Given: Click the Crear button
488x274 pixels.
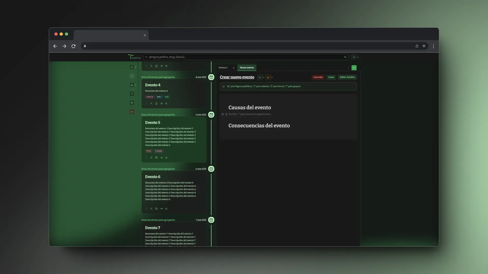Looking at the screenshot, I should point(331,77).
